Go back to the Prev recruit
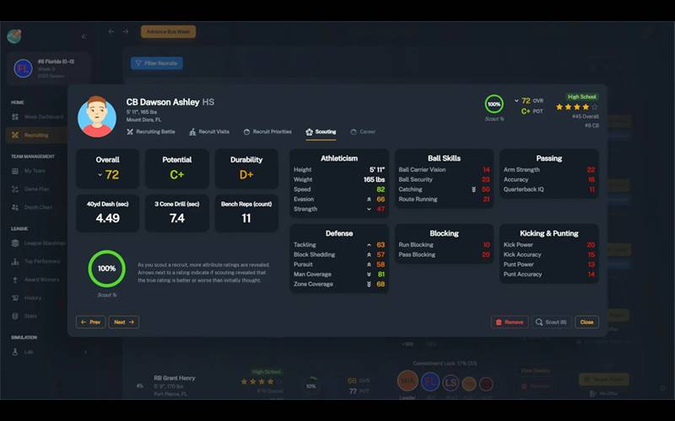Viewport: 675px width, 421px height. click(90, 322)
